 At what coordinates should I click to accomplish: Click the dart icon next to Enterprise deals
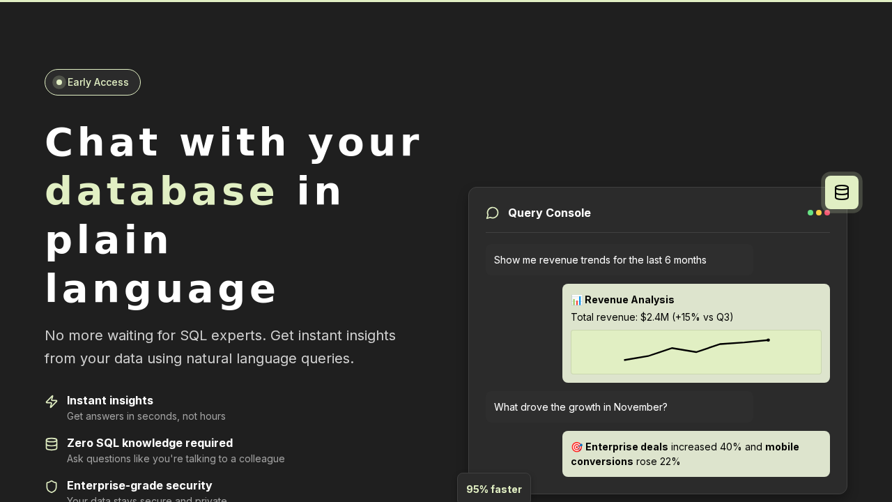(x=576, y=447)
